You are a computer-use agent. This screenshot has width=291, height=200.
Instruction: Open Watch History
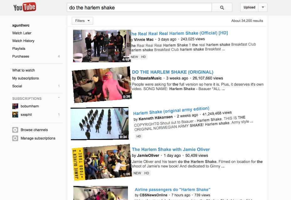(x=23, y=41)
